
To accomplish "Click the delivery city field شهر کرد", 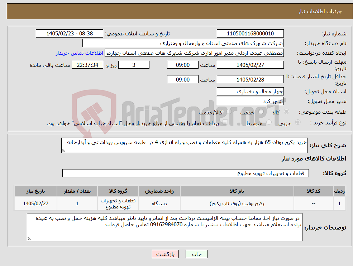I will (x=250, y=101).
